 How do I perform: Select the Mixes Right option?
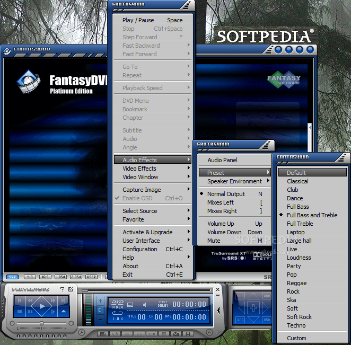(234, 211)
